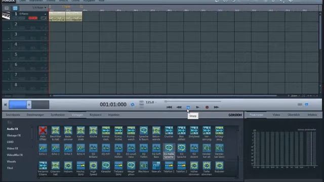
Task: Select the Vintage FX category
Action: coord(14,135)
